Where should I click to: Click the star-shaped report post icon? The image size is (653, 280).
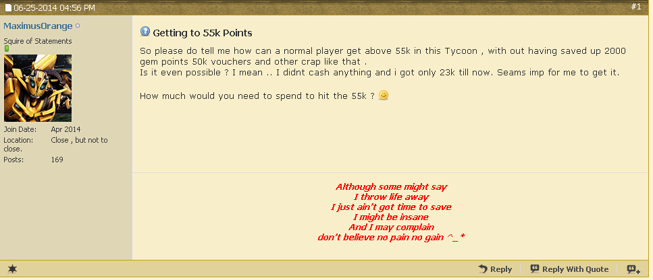coord(13,269)
